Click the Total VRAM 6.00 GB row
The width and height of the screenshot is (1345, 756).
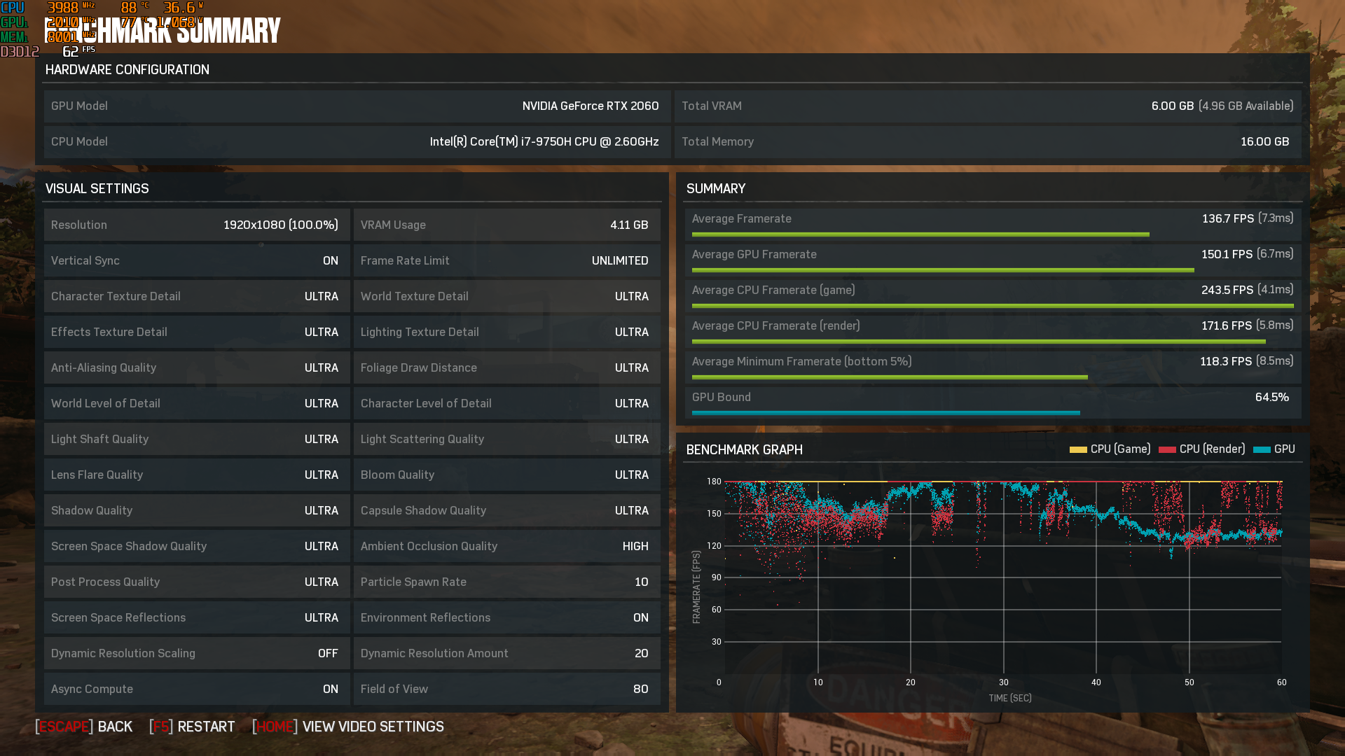click(988, 106)
